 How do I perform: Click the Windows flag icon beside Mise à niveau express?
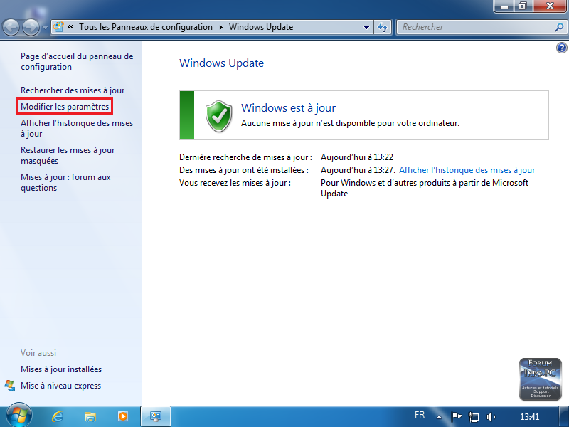[10, 386]
